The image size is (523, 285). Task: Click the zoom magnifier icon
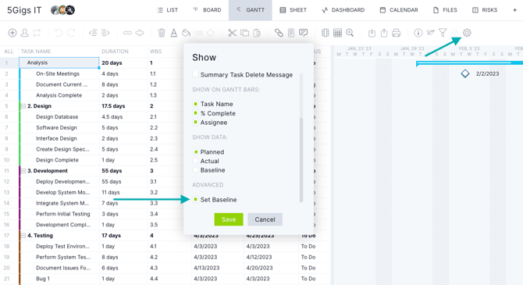pos(350,33)
